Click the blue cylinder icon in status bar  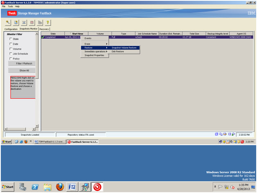pos(230,134)
